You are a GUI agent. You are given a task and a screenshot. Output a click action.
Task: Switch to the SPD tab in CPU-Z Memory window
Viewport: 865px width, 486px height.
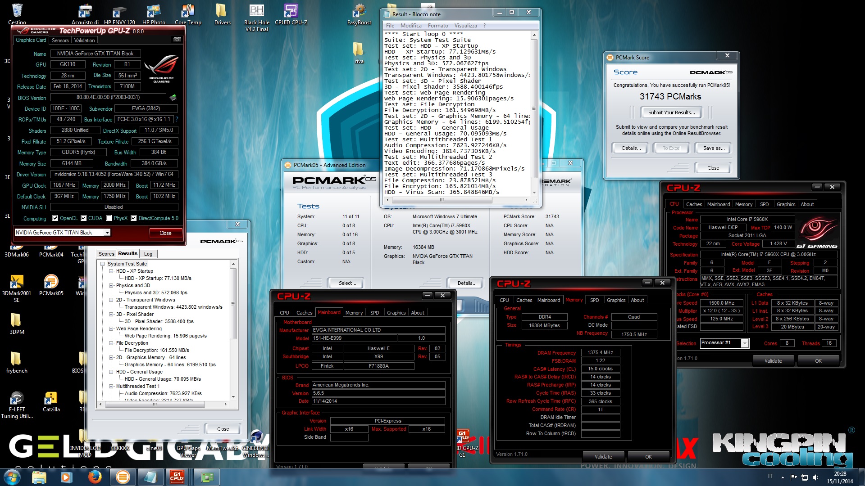pyautogui.click(x=594, y=300)
